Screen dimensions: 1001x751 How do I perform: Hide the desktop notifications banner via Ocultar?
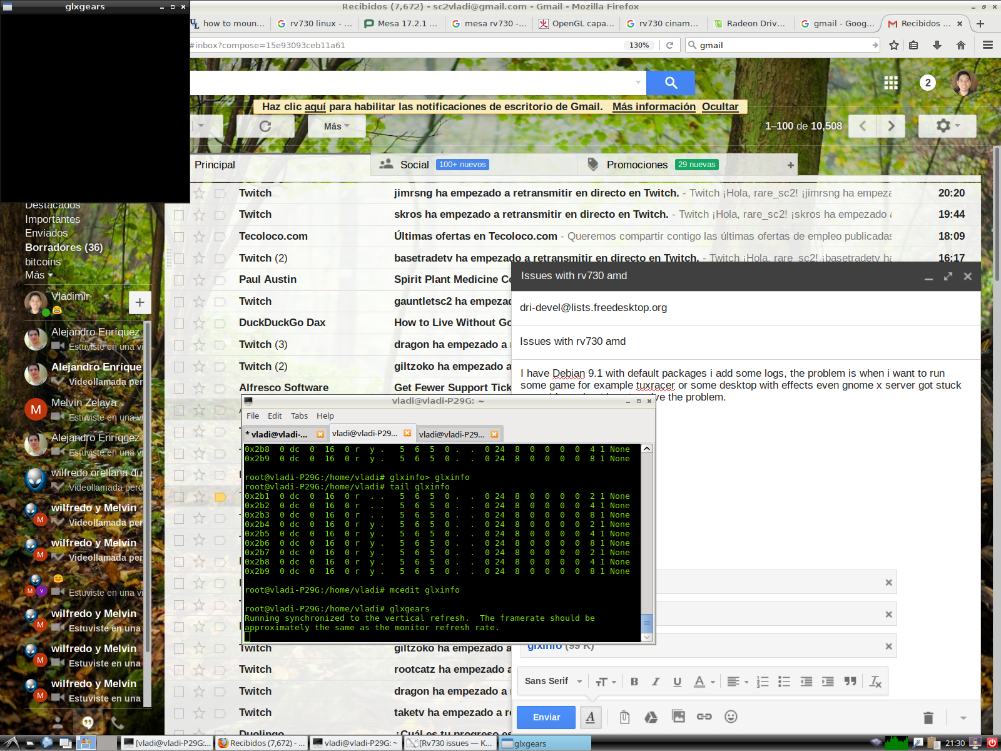(720, 107)
